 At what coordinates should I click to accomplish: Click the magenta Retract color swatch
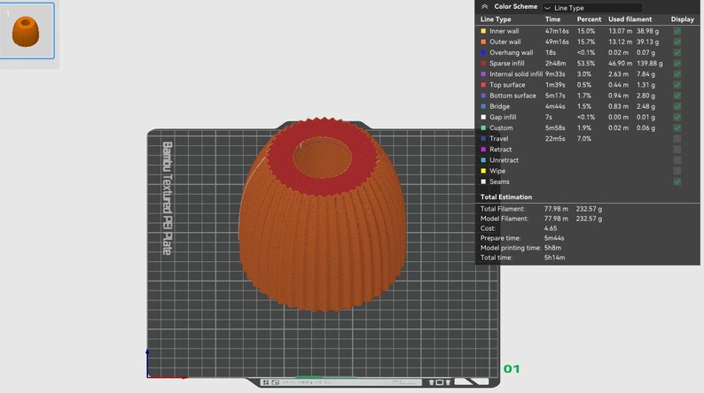tap(483, 150)
